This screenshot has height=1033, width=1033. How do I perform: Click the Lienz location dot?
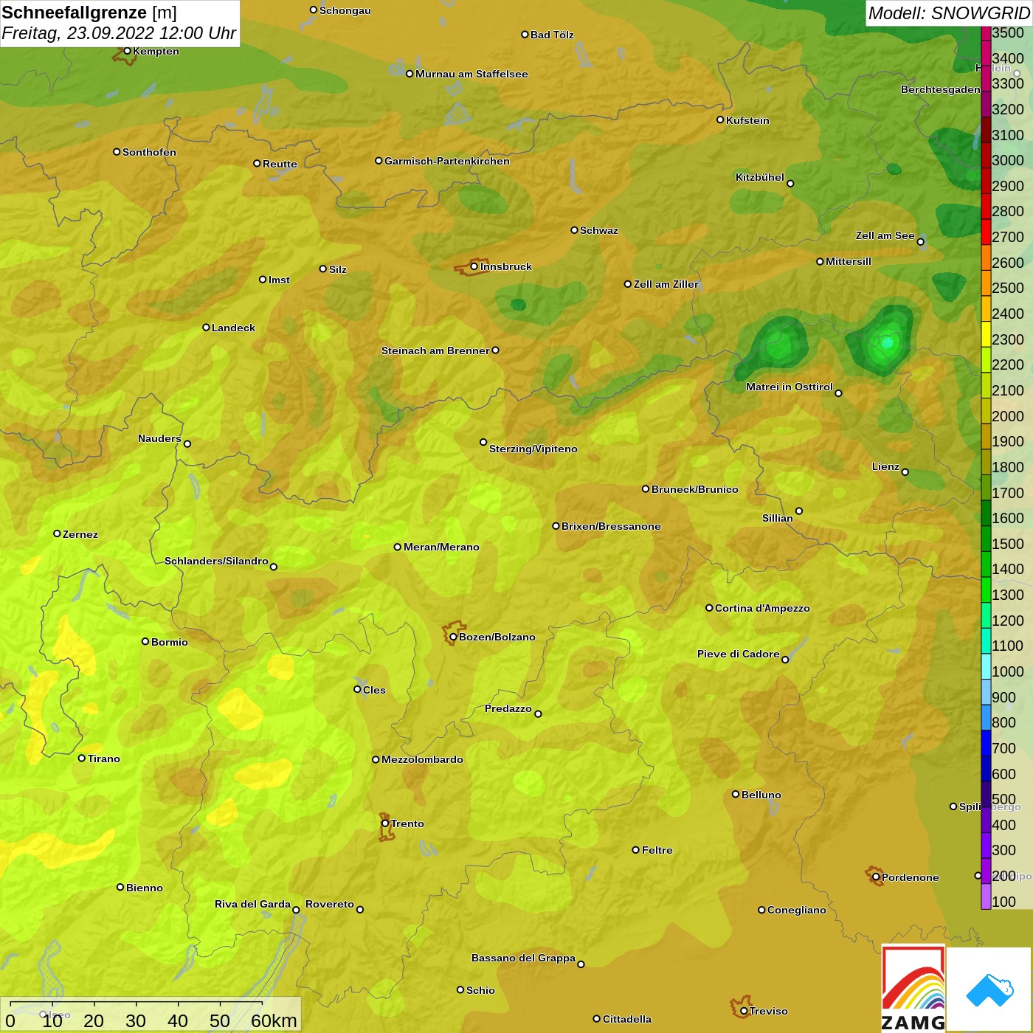pos(905,472)
